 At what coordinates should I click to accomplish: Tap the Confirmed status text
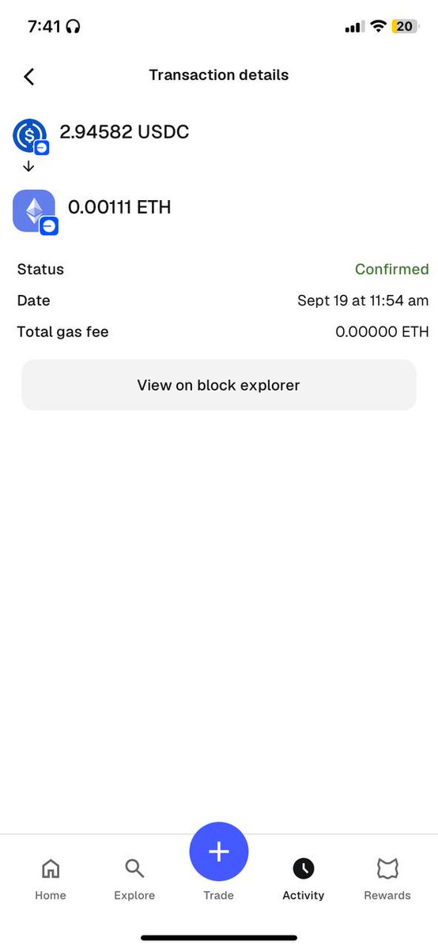392,269
